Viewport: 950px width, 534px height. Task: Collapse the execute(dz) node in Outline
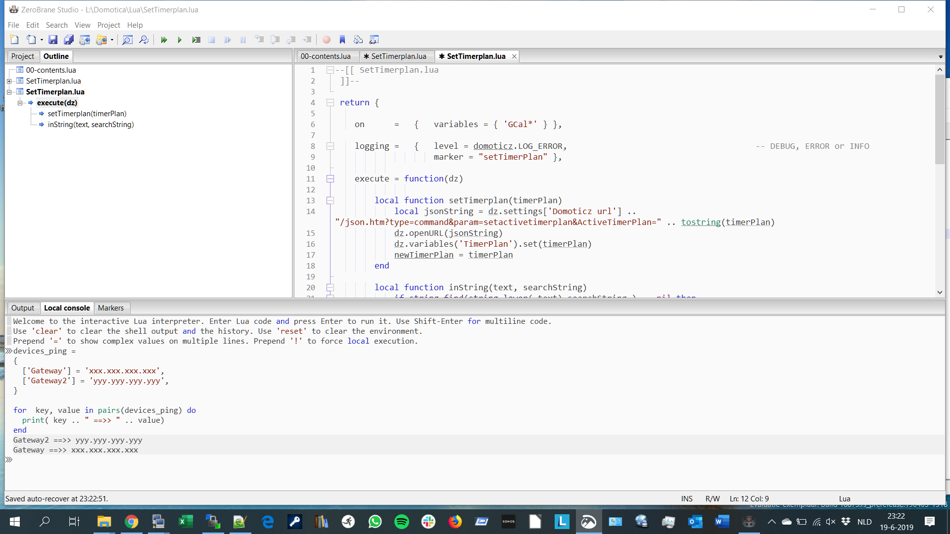point(21,102)
